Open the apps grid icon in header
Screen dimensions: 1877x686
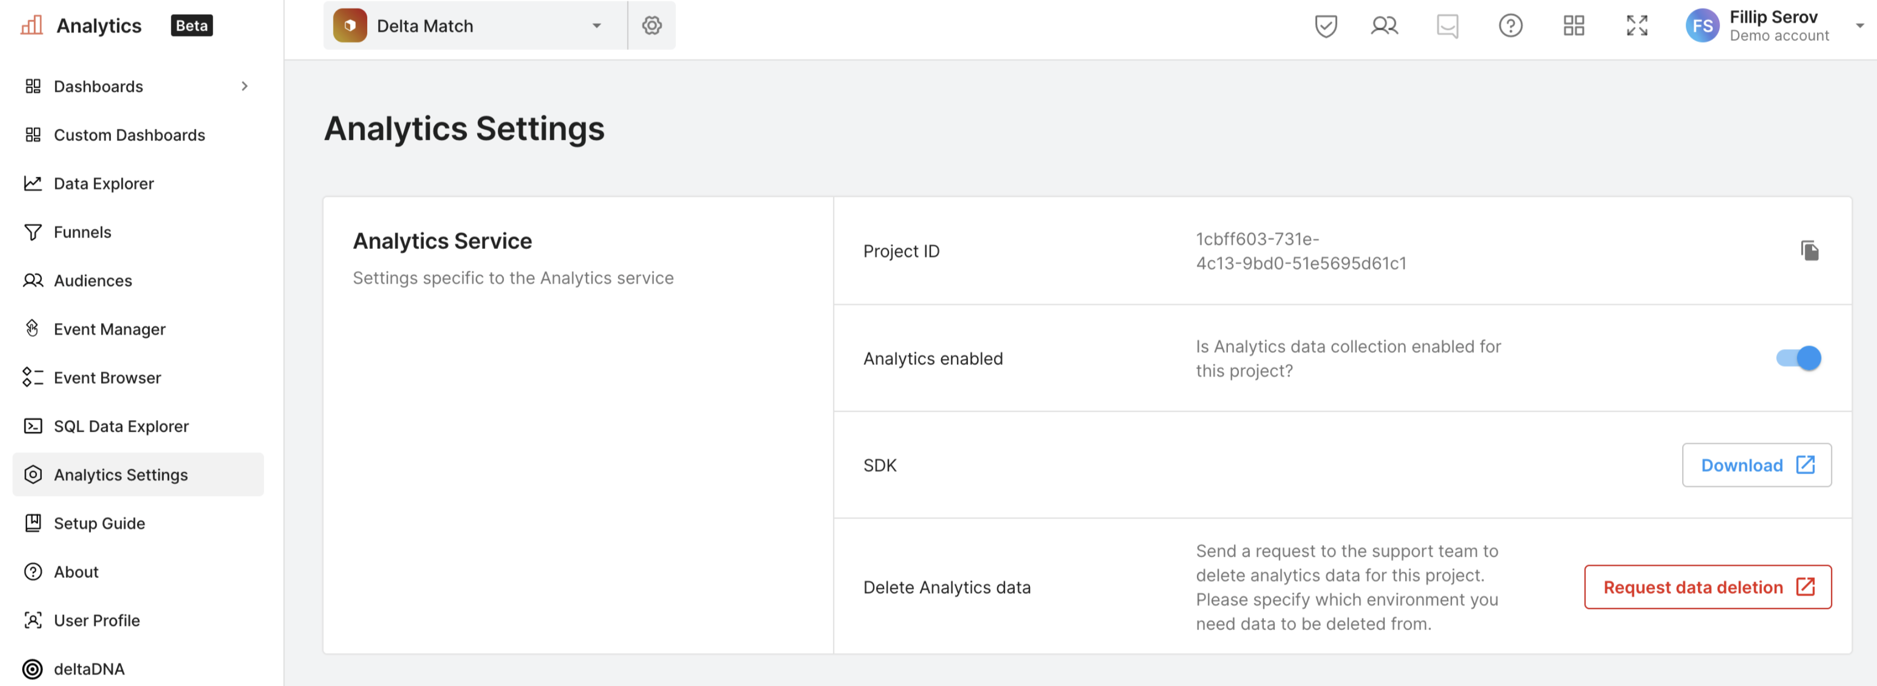(x=1573, y=26)
